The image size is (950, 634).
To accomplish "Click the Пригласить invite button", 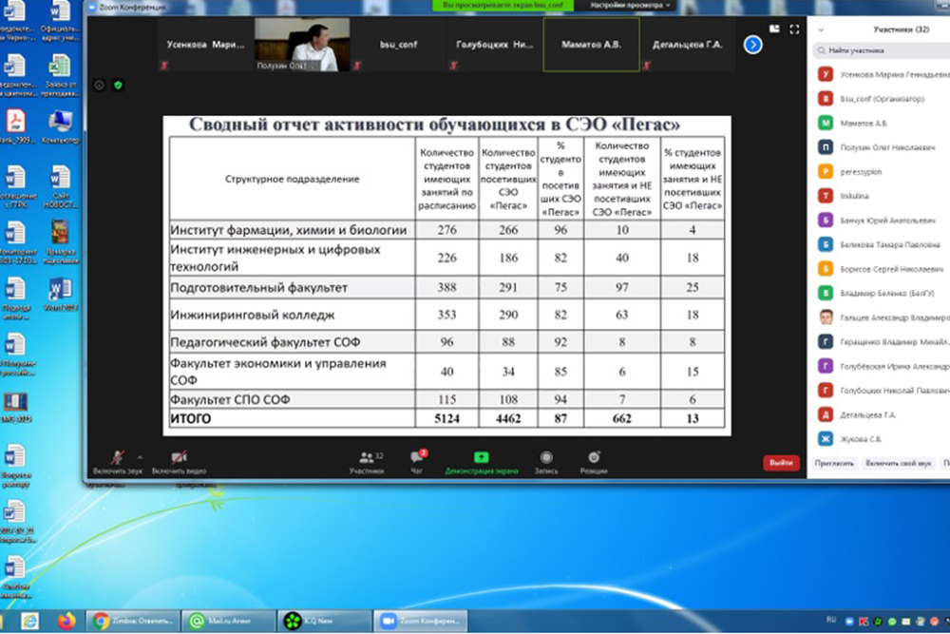I will point(834,463).
